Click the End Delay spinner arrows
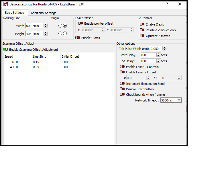 158,61
